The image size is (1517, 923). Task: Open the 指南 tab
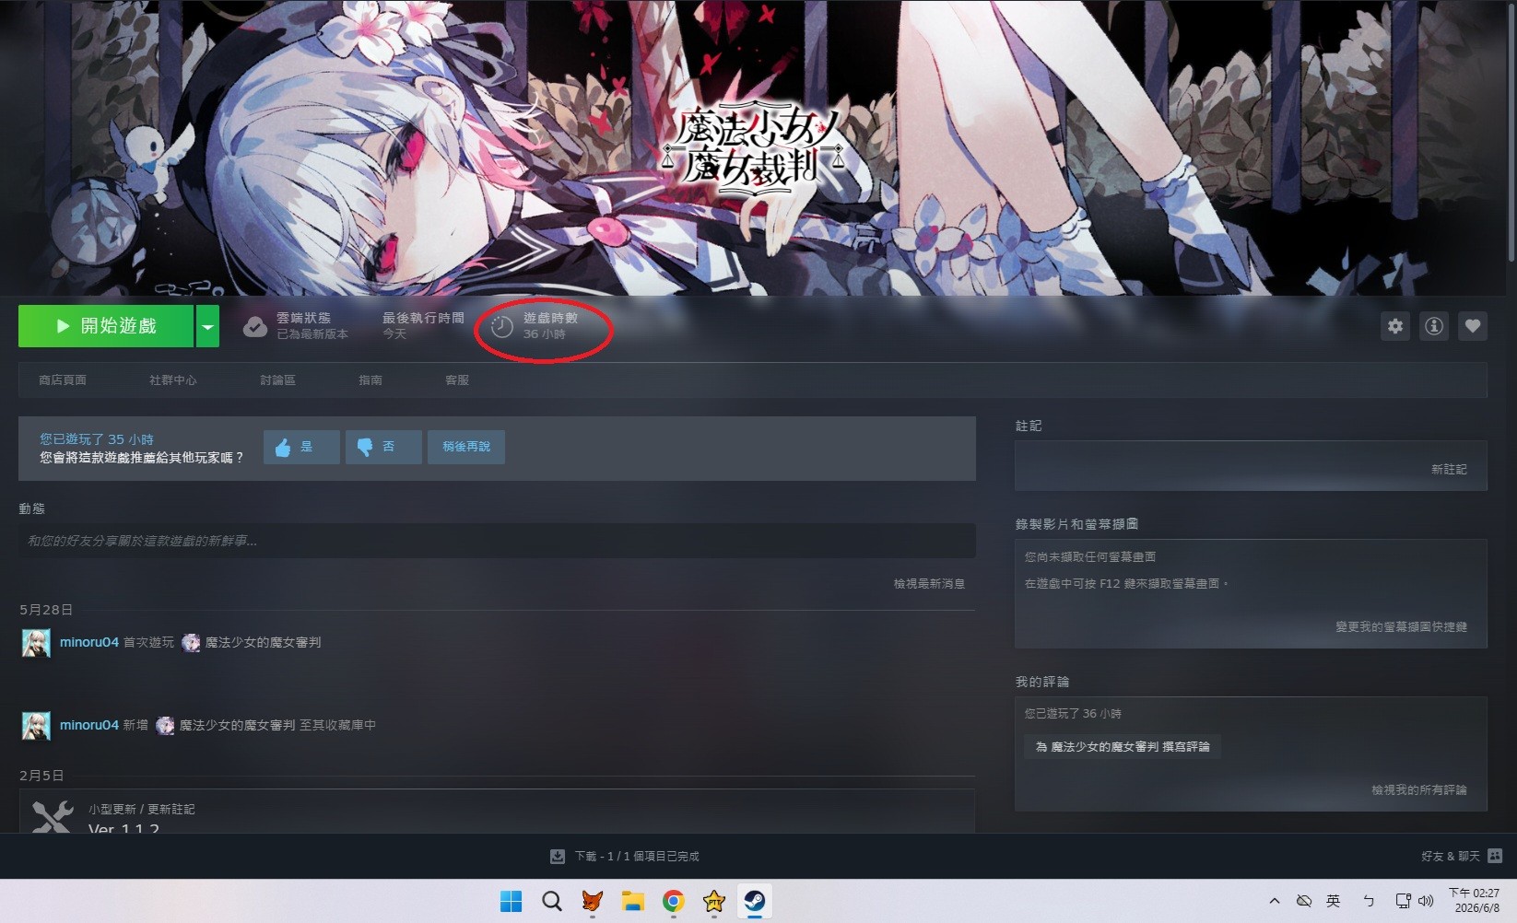pyautogui.click(x=370, y=380)
